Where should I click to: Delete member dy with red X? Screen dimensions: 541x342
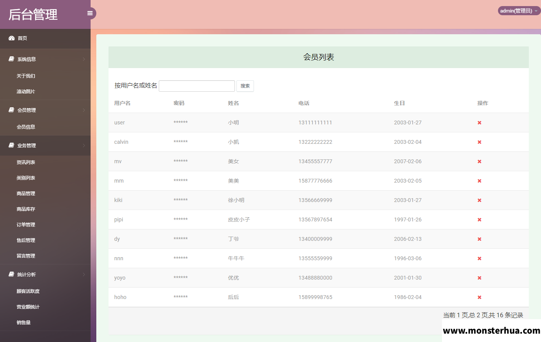coord(479,239)
